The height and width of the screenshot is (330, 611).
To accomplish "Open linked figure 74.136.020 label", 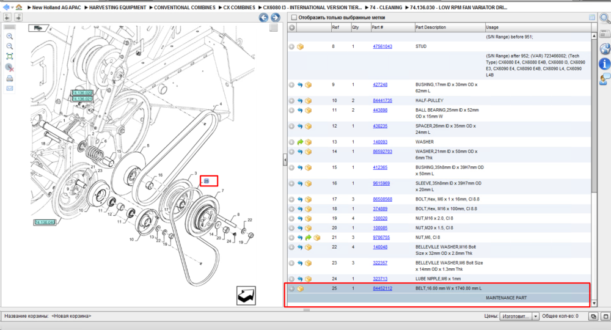I will 82,93.
